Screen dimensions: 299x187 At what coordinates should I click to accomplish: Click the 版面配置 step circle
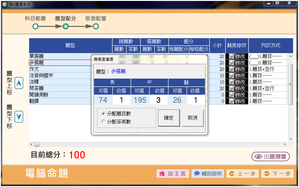(x=96, y=26)
